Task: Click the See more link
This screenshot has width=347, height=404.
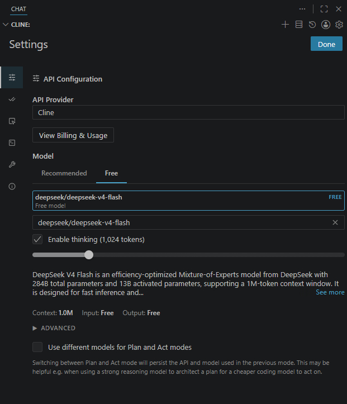Action: 330,292
